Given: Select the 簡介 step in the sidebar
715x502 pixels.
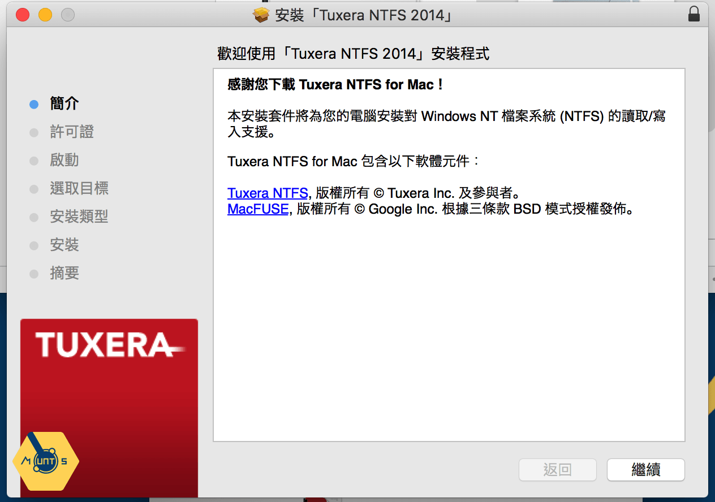Looking at the screenshot, I should coord(64,103).
